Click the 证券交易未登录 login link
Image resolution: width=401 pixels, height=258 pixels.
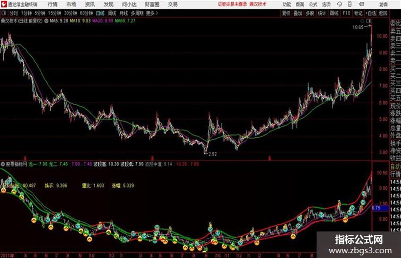point(232,4)
